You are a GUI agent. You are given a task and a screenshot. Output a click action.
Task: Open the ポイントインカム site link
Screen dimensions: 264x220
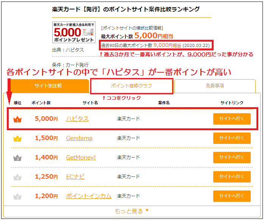[89, 196]
